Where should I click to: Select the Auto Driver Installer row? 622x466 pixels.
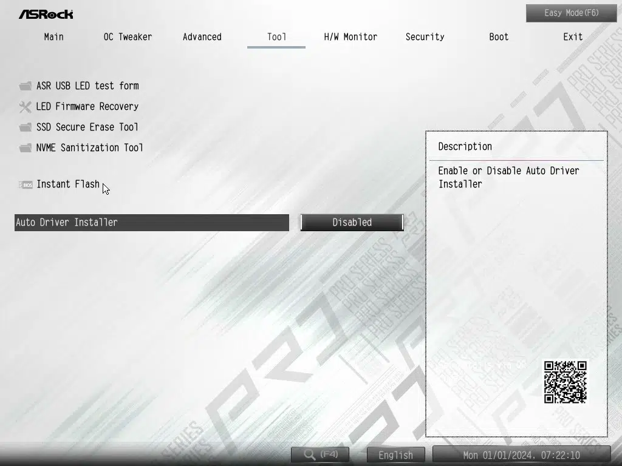click(x=151, y=223)
